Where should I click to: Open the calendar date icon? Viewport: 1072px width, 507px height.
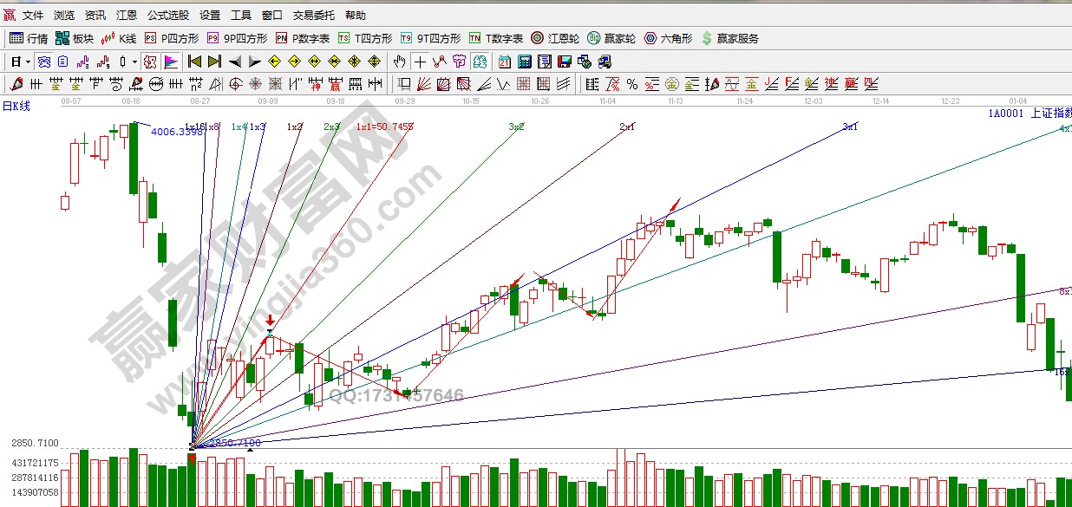504,62
